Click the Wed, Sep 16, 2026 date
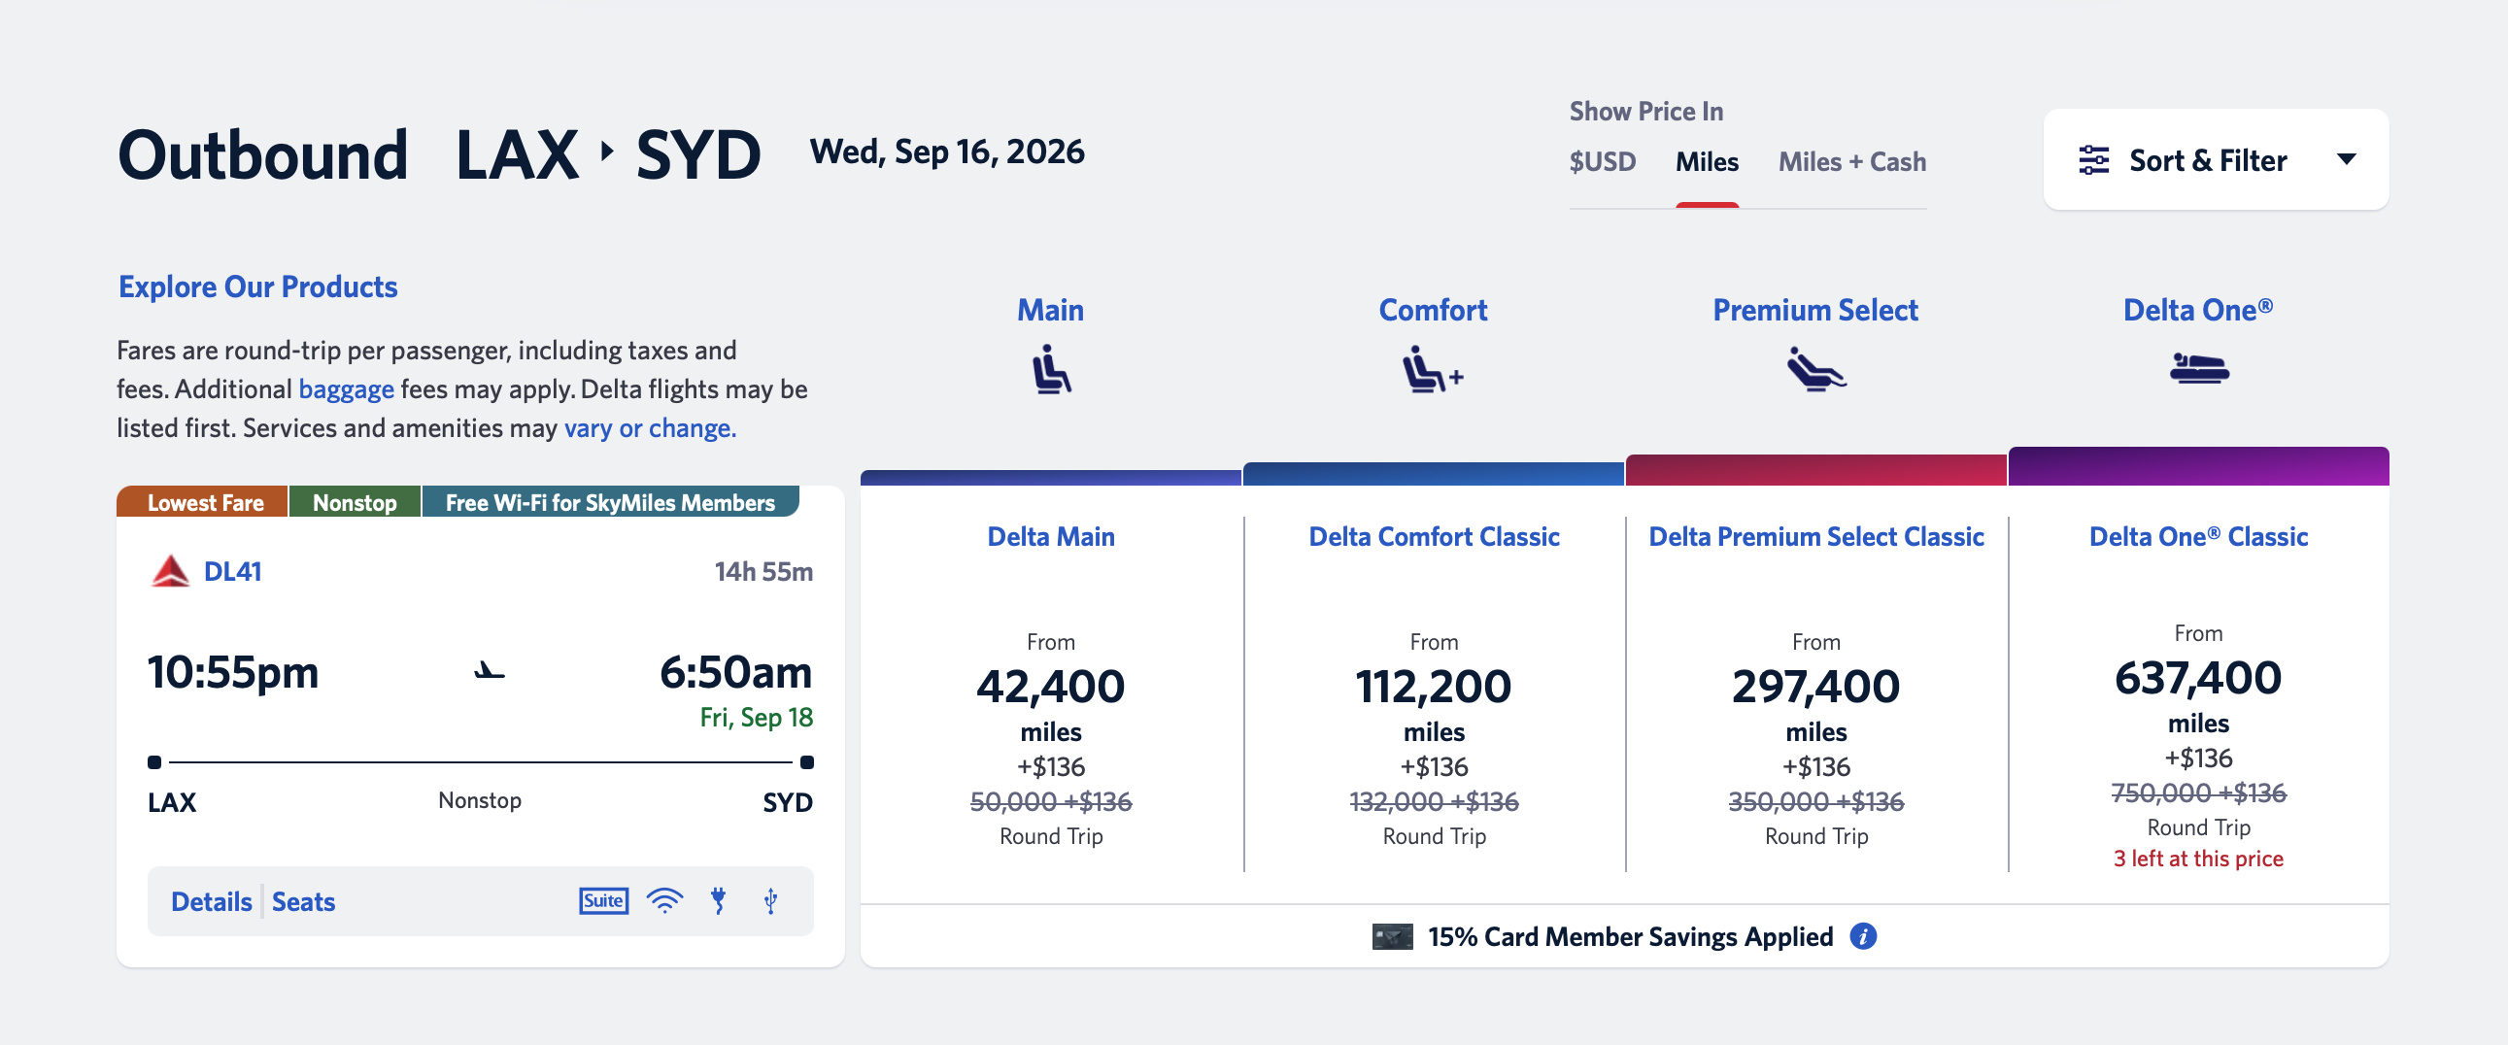Viewport: 2508px width, 1045px height. click(x=947, y=152)
